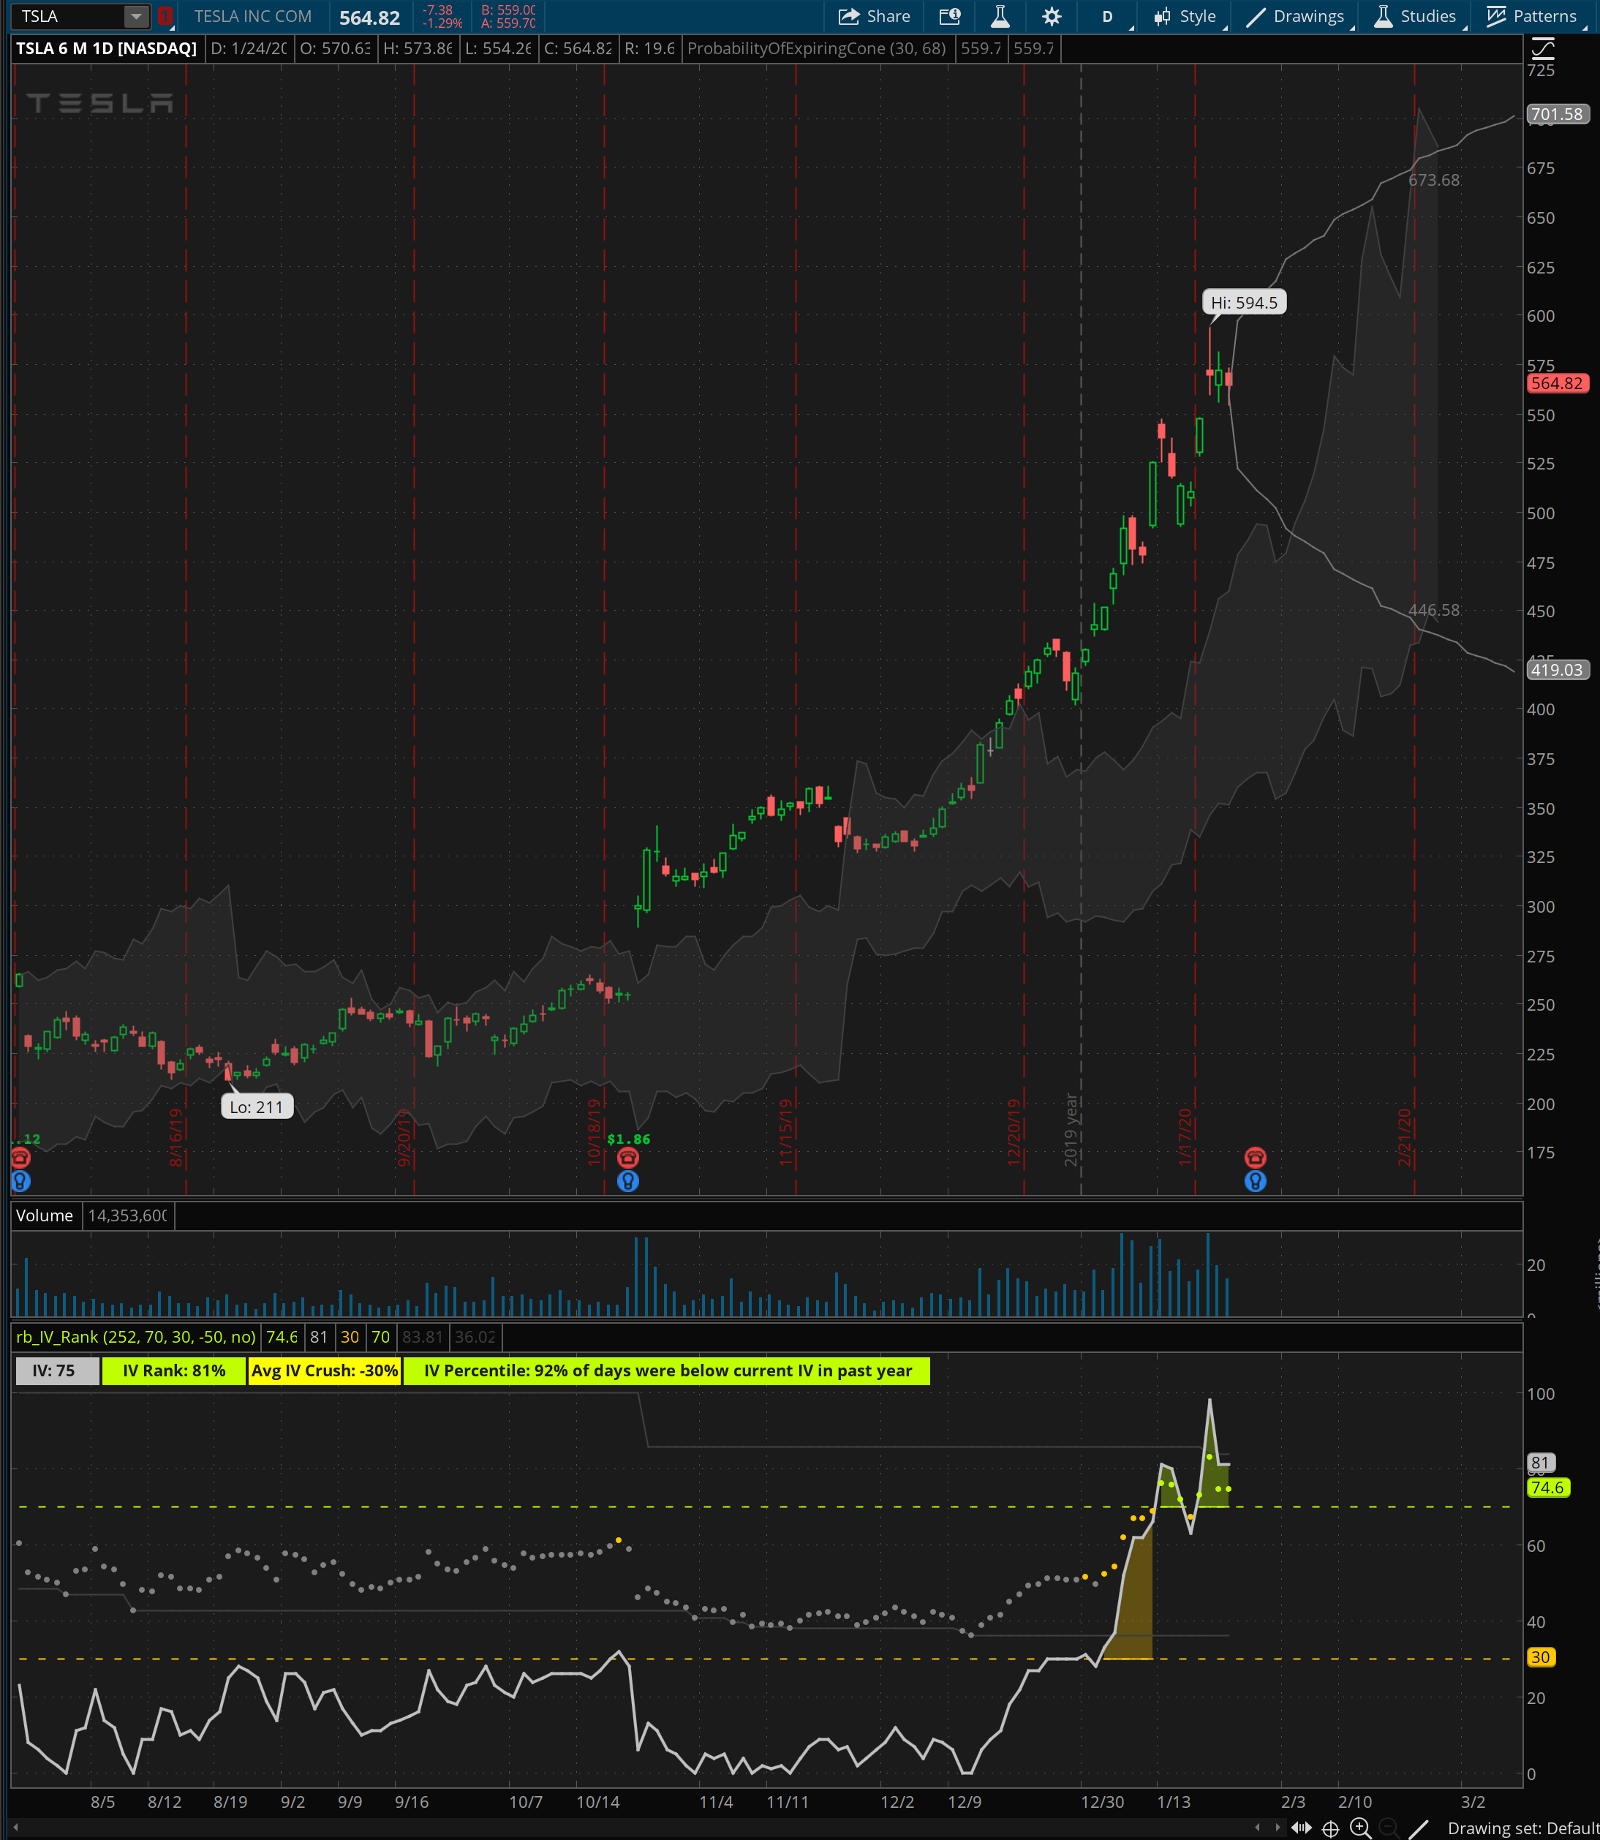
Task: Click the 8/16/19 expiration line marker
Action: (176, 1137)
